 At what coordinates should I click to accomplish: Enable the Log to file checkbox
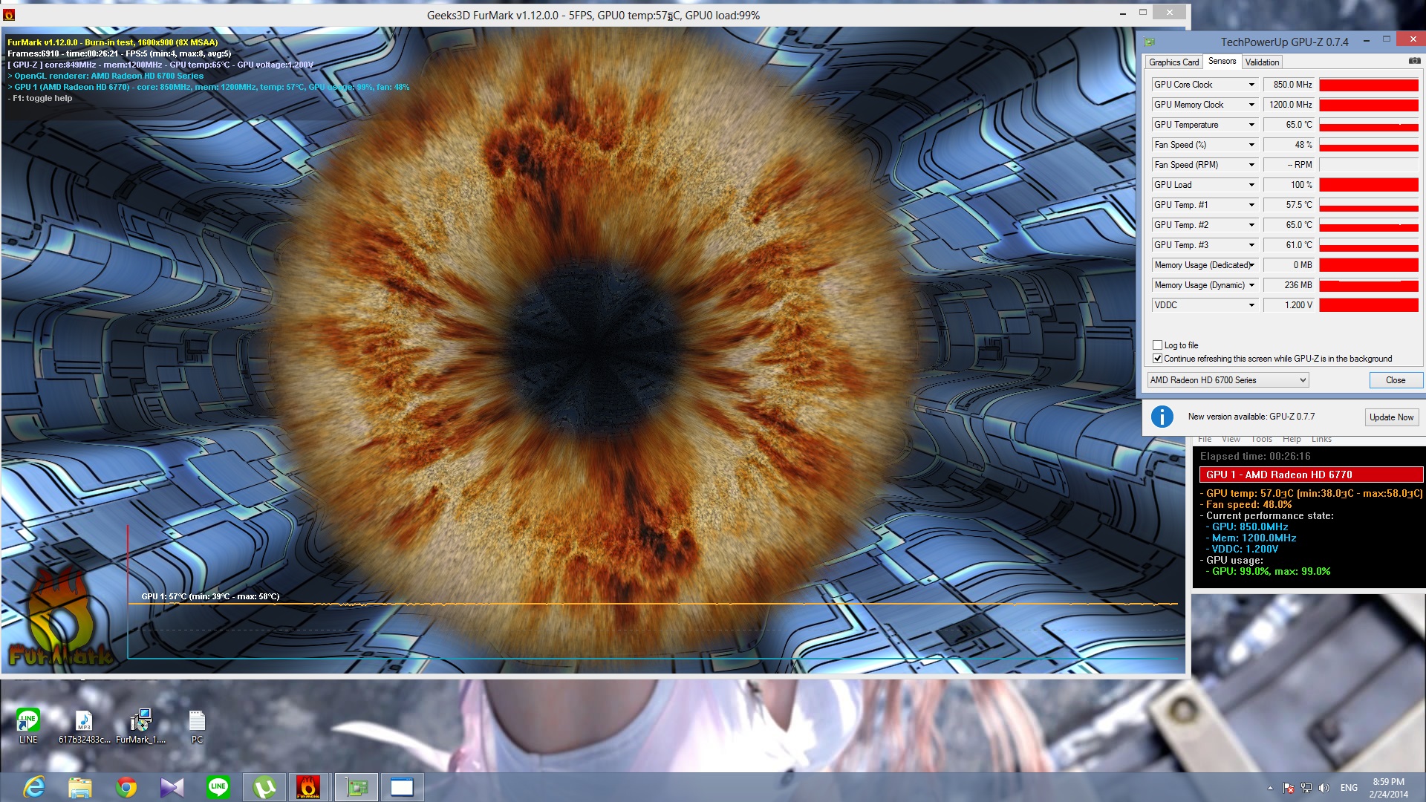click(x=1157, y=345)
